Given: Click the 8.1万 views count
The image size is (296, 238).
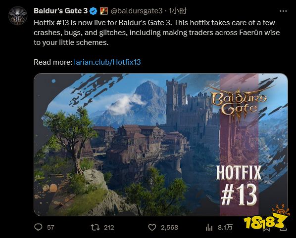Looking at the screenshot, I should point(225,228).
